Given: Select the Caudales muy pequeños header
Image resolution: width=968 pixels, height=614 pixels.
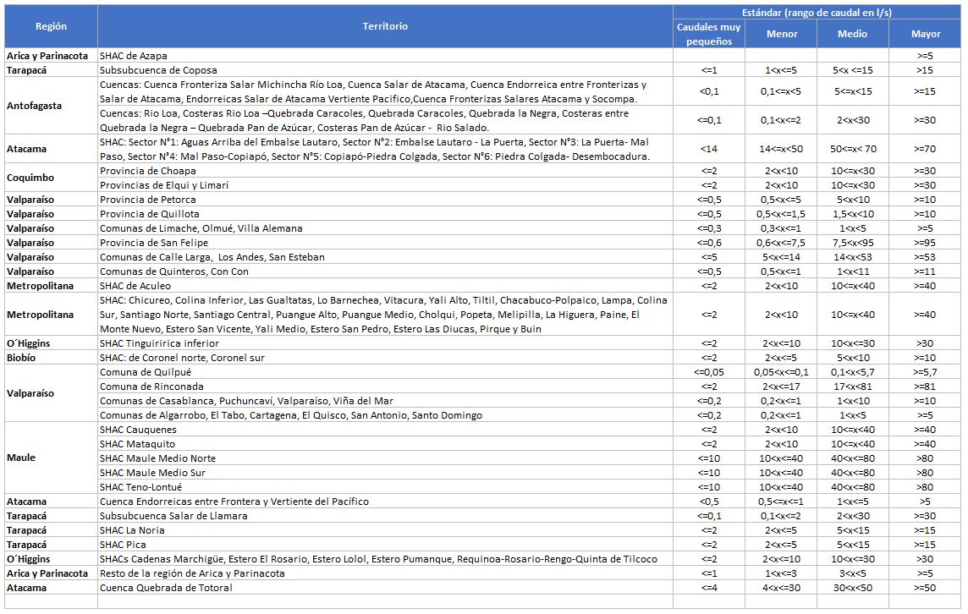Looking at the screenshot, I should [x=709, y=34].
